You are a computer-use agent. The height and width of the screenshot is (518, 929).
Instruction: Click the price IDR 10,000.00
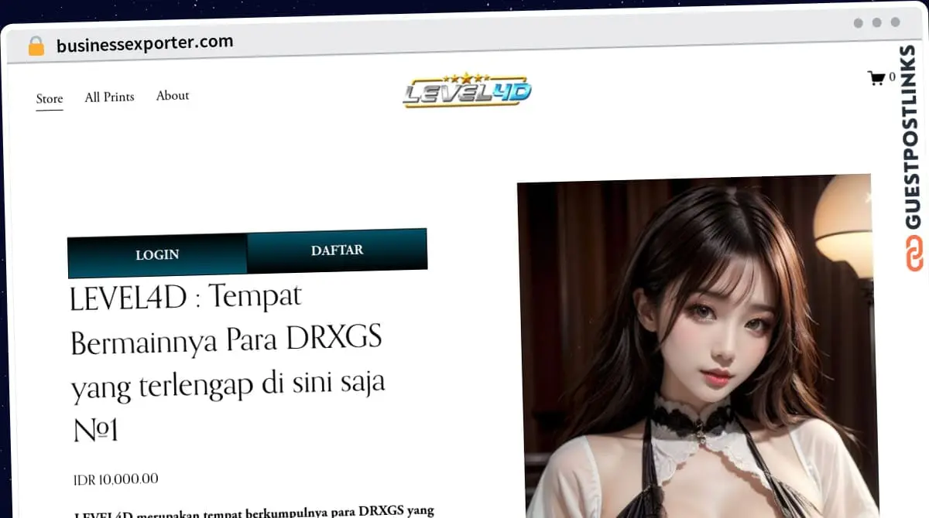pos(116,479)
